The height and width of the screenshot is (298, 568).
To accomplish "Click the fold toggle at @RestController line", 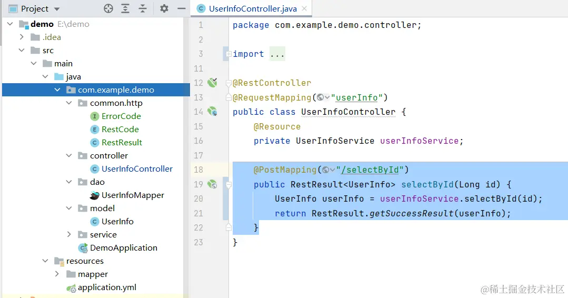I will (x=228, y=83).
